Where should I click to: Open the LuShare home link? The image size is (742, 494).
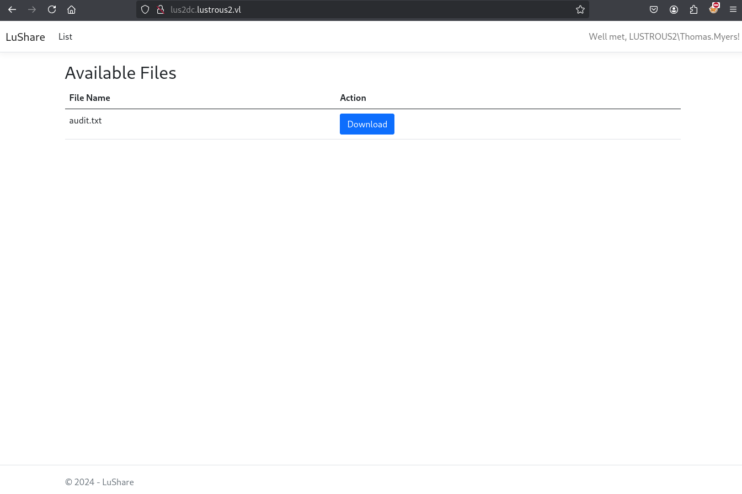pyautogui.click(x=25, y=37)
